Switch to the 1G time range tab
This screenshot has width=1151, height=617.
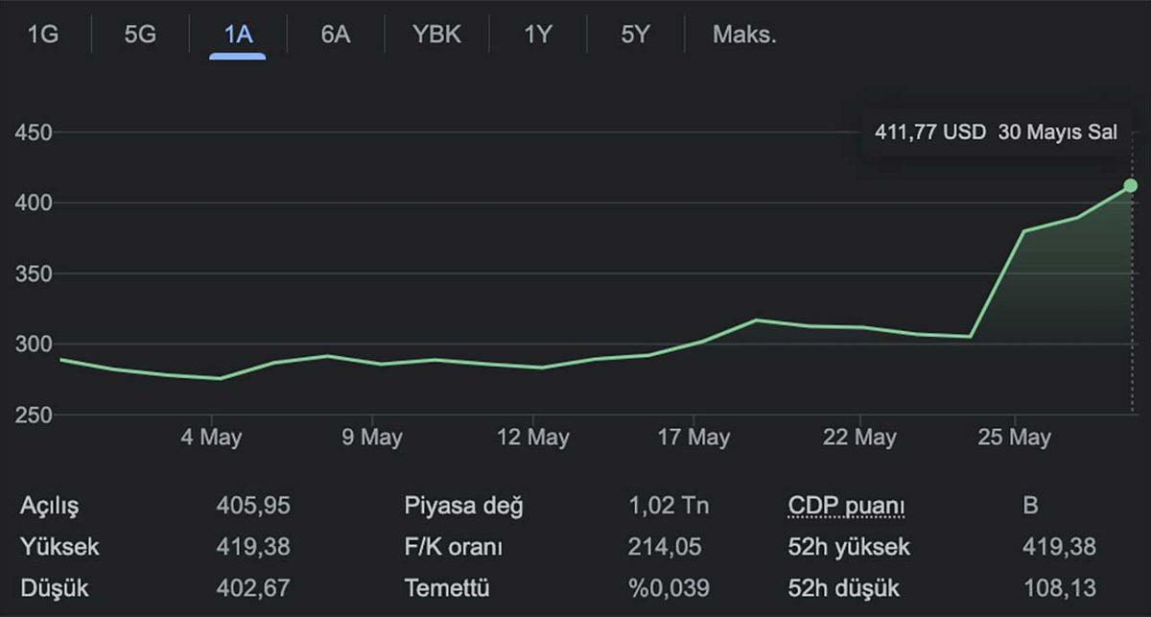point(42,35)
